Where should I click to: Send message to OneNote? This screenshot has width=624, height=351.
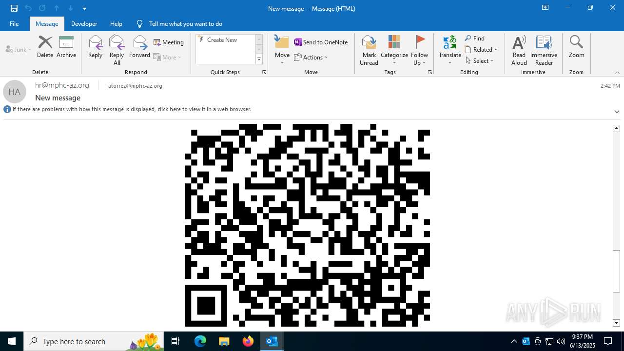click(x=321, y=42)
